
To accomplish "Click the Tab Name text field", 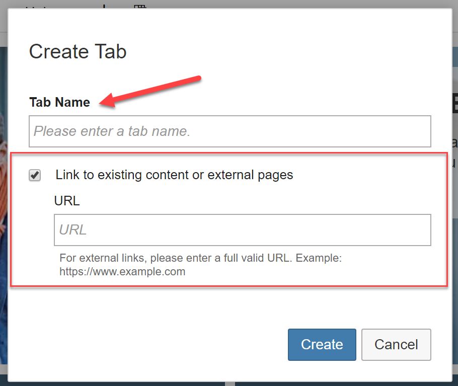I will coord(230,131).
